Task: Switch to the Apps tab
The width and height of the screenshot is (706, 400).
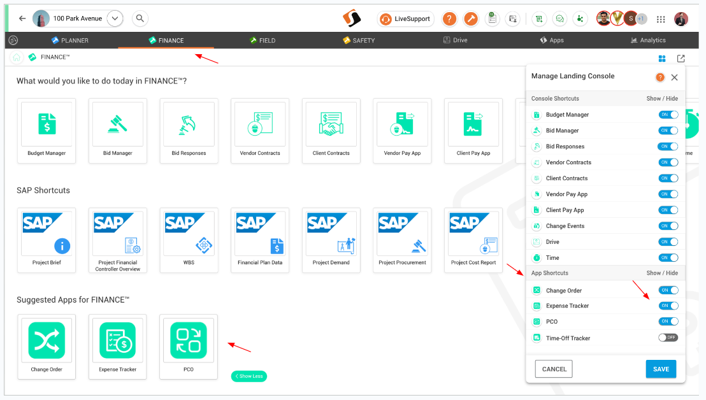Action: coord(552,40)
